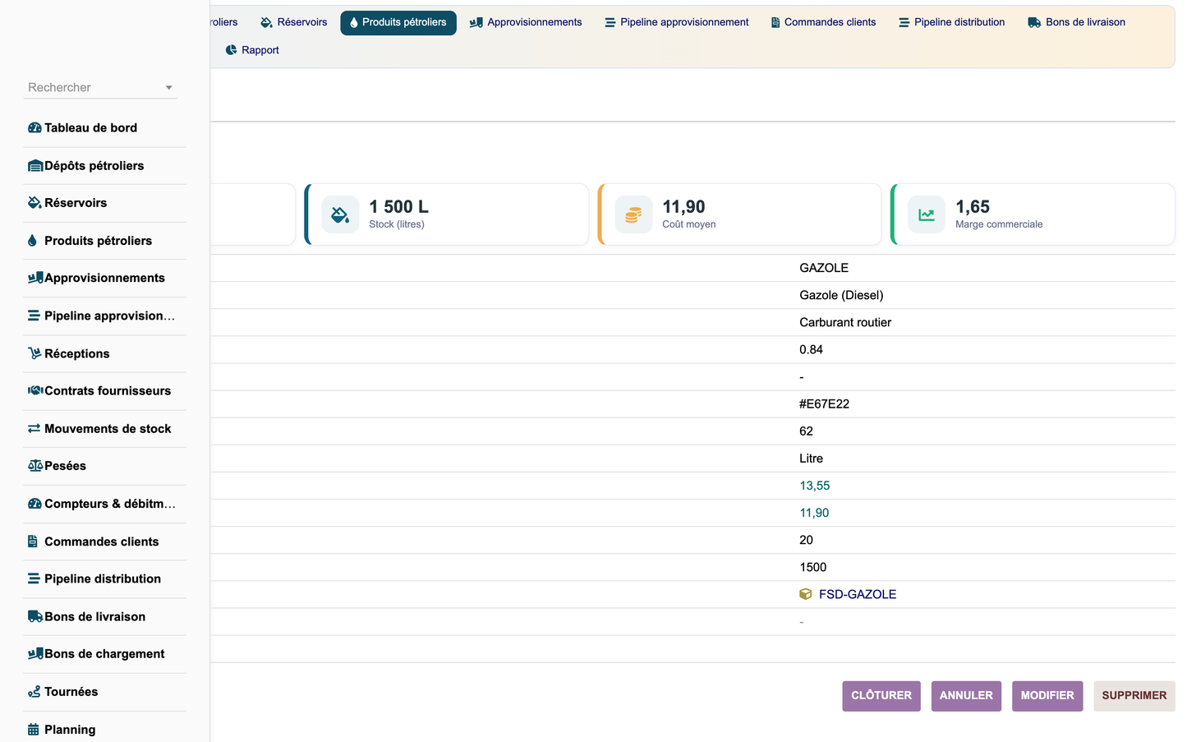Click the Commandes clients sidebar document icon
This screenshot has width=1187, height=742.
click(33, 542)
